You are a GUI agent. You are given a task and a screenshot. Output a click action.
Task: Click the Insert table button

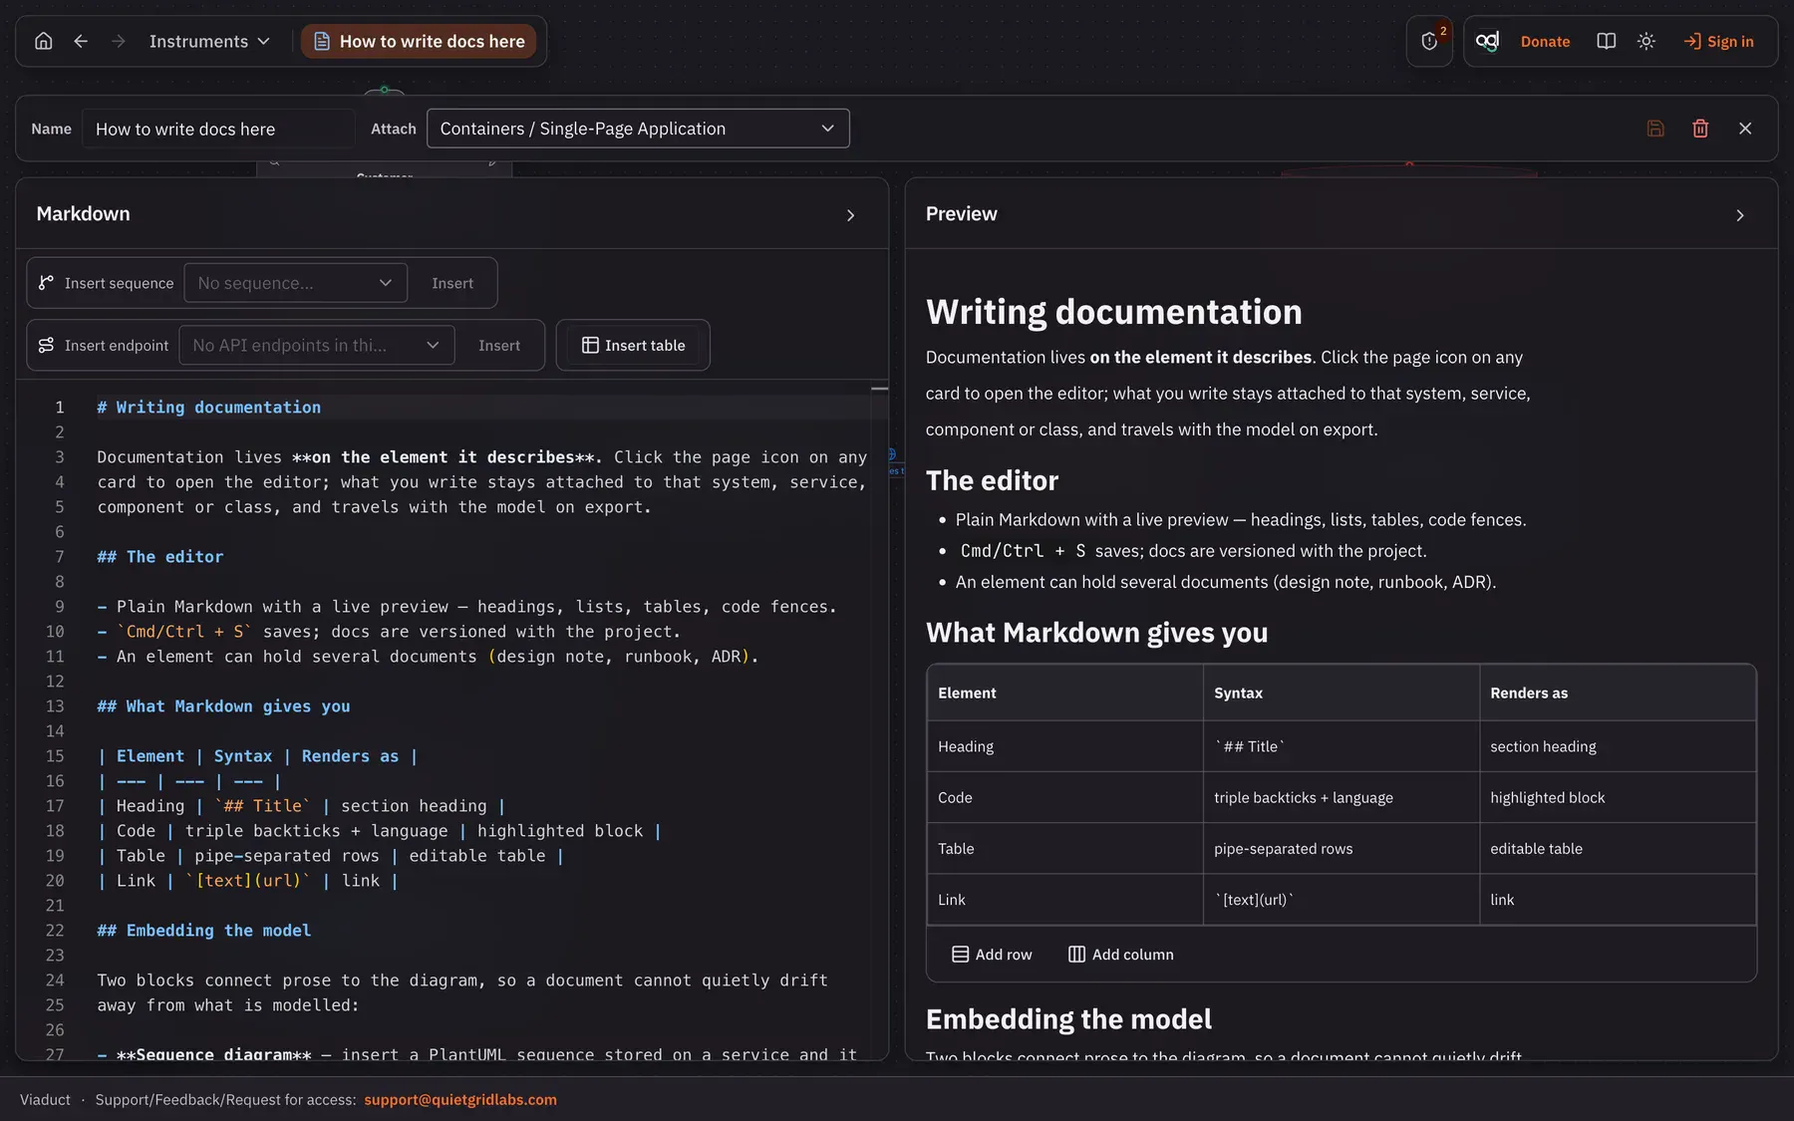[633, 345]
